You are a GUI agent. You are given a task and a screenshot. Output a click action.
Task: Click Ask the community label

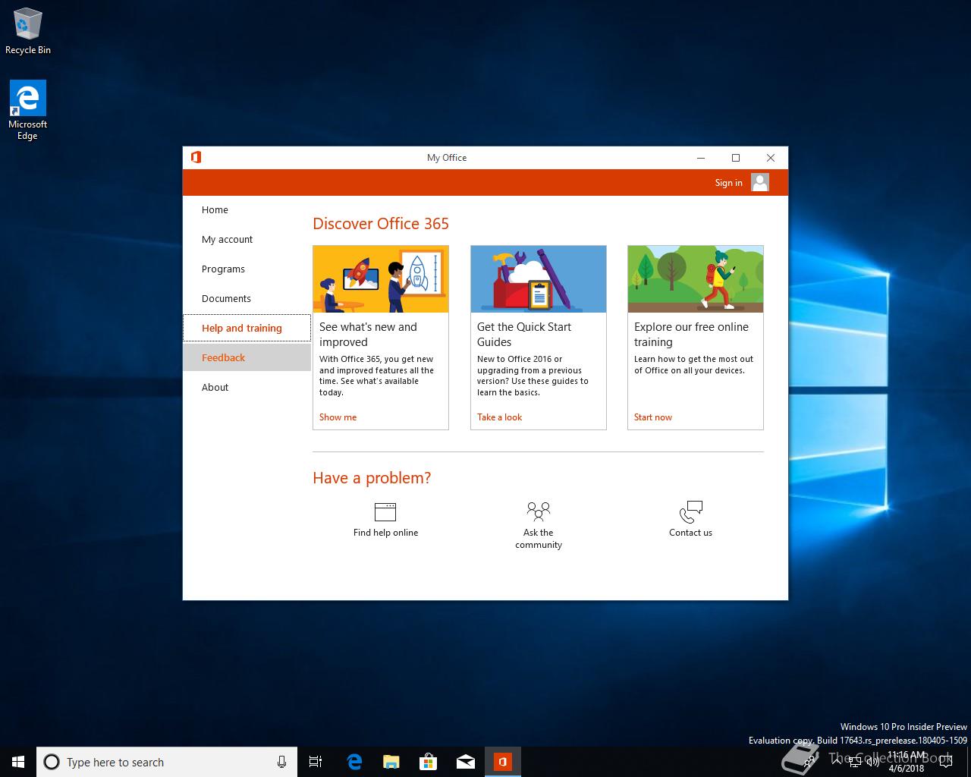pyautogui.click(x=539, y=539)
